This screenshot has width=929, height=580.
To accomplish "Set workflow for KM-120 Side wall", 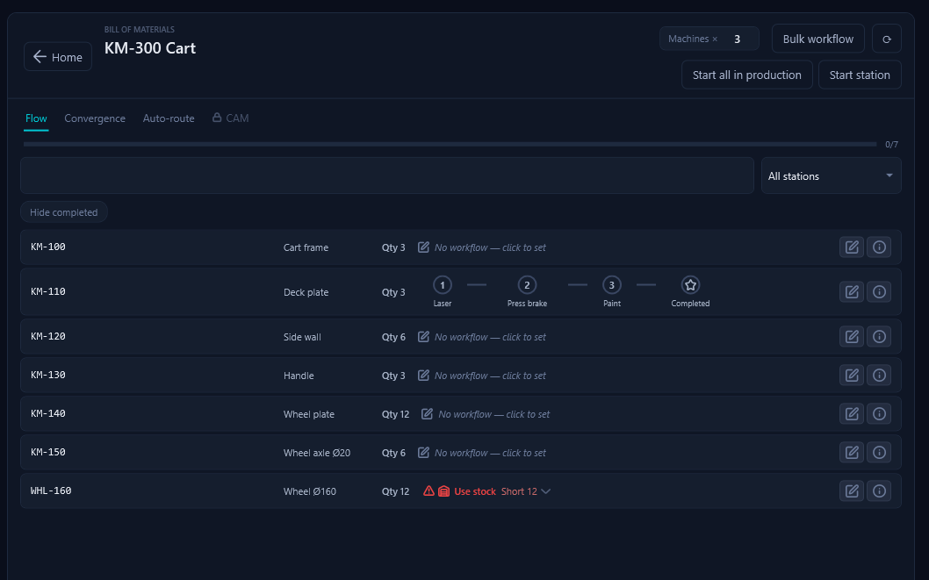I will 482,337.
